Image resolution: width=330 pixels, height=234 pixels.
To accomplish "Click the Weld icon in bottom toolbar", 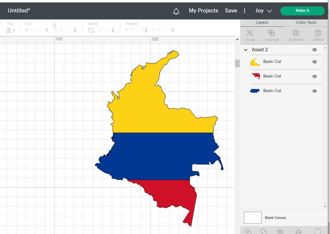I will point(264,232).
